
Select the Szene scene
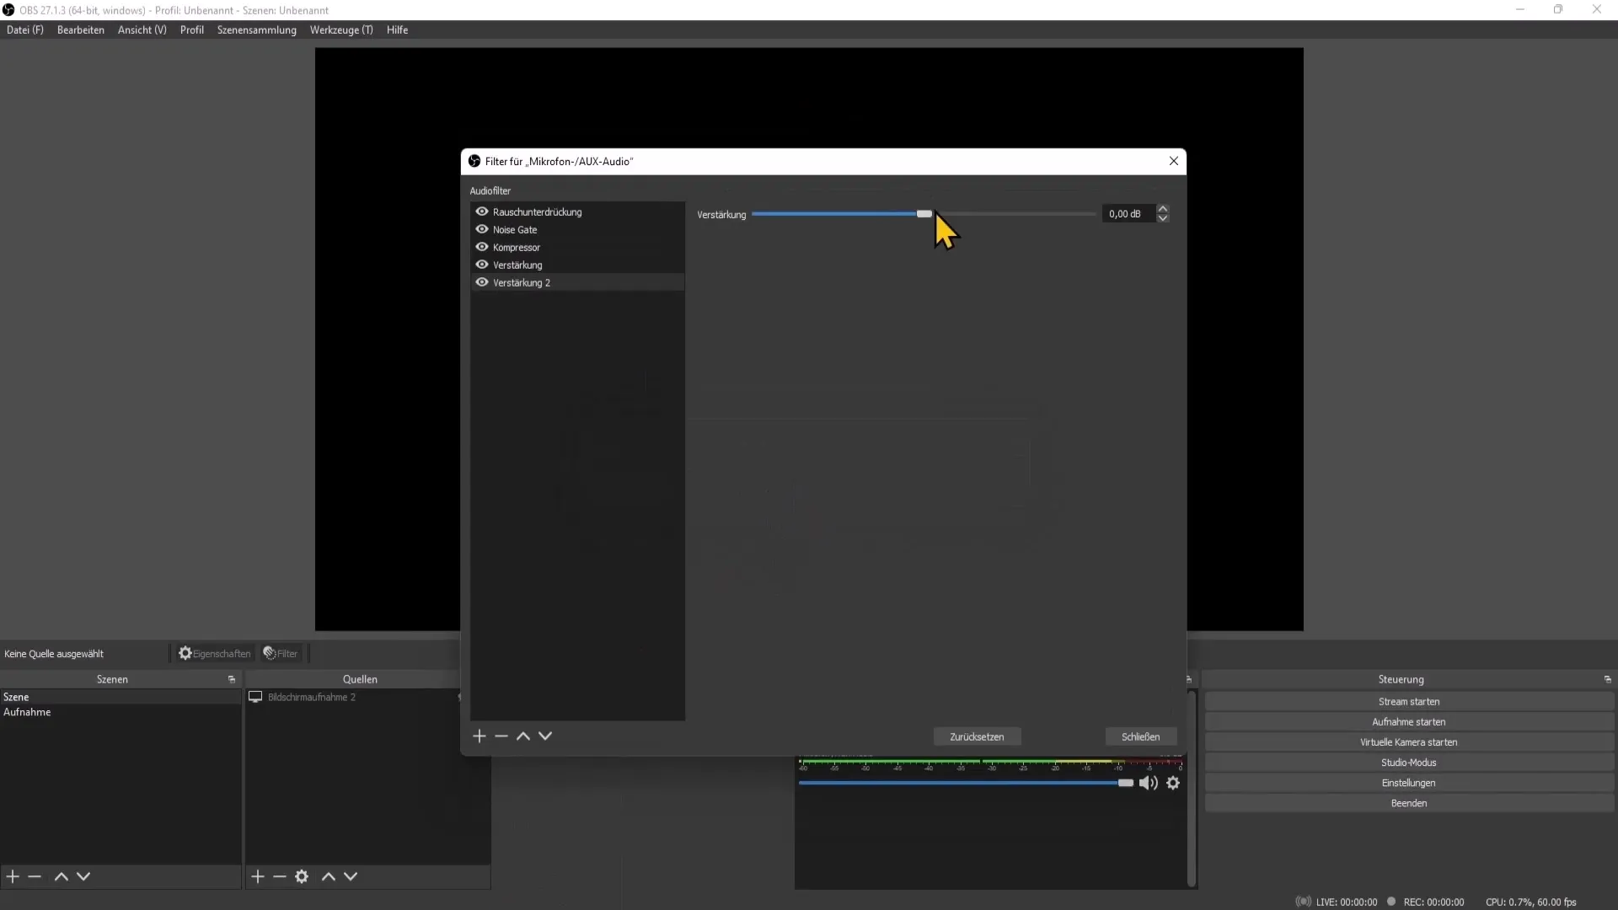(x=121, y=697)
